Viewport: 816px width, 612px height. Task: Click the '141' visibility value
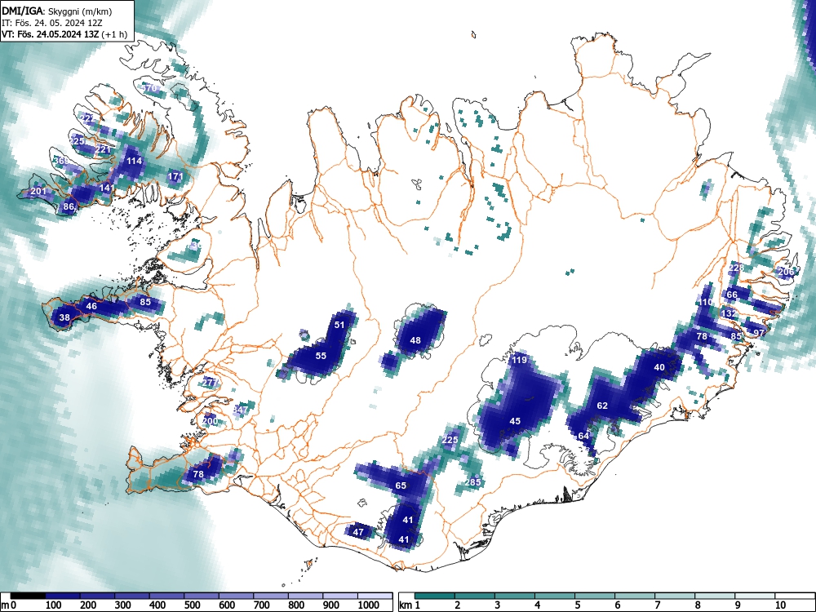tap(107, 188)
